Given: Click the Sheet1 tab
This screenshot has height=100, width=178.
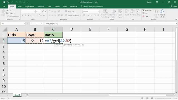Looking at the screenshot, I should click(17, 95).
